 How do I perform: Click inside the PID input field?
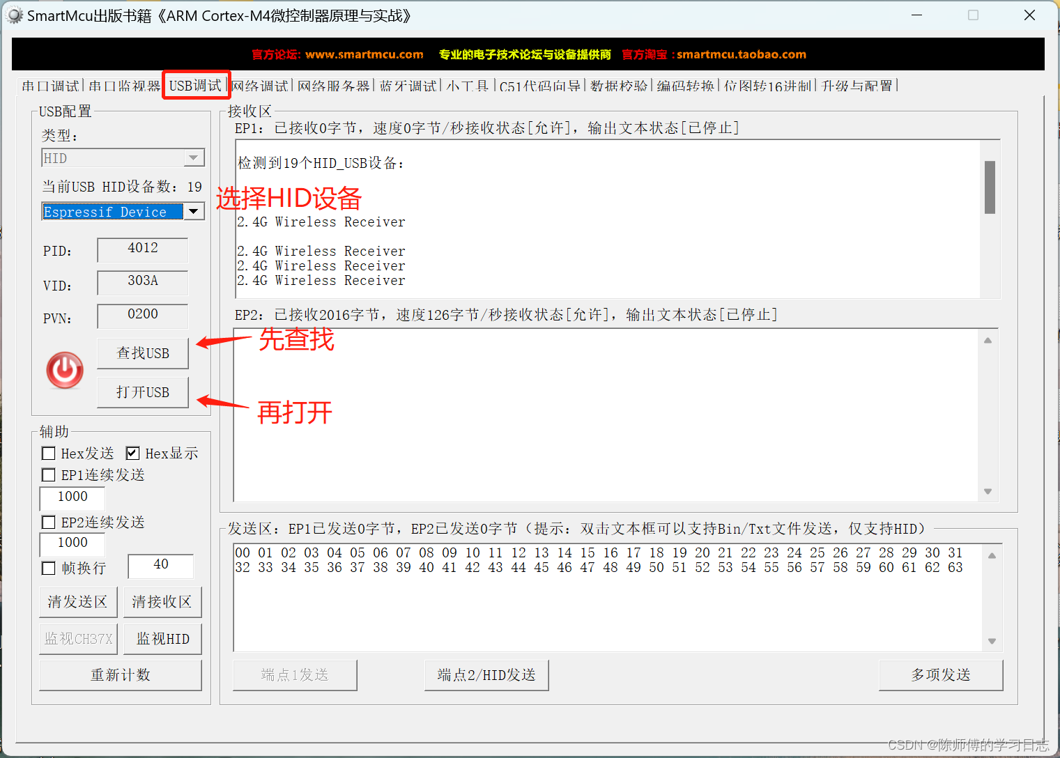tap(142, 249)
